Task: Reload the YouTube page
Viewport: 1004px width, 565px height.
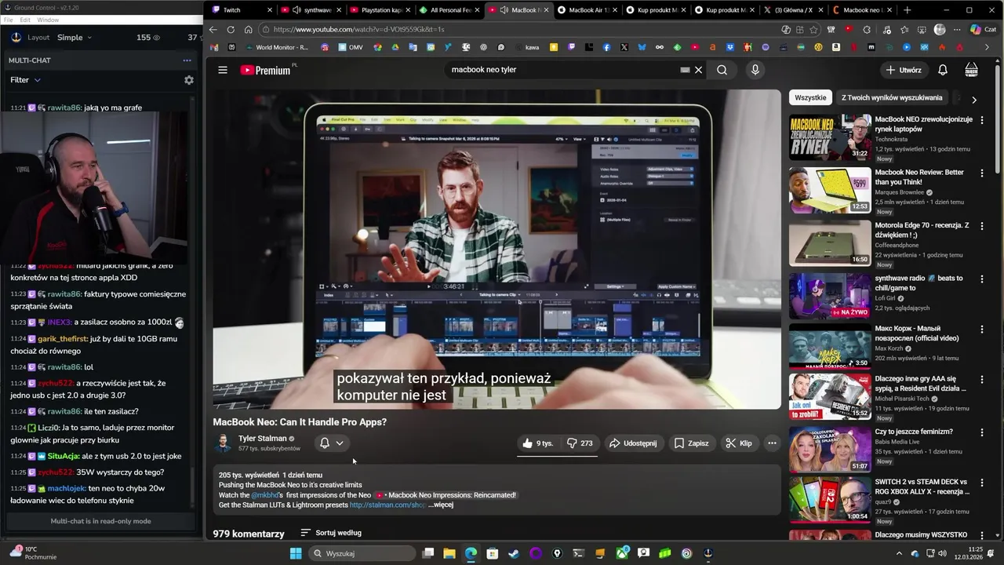Action: tap(231, 30)
